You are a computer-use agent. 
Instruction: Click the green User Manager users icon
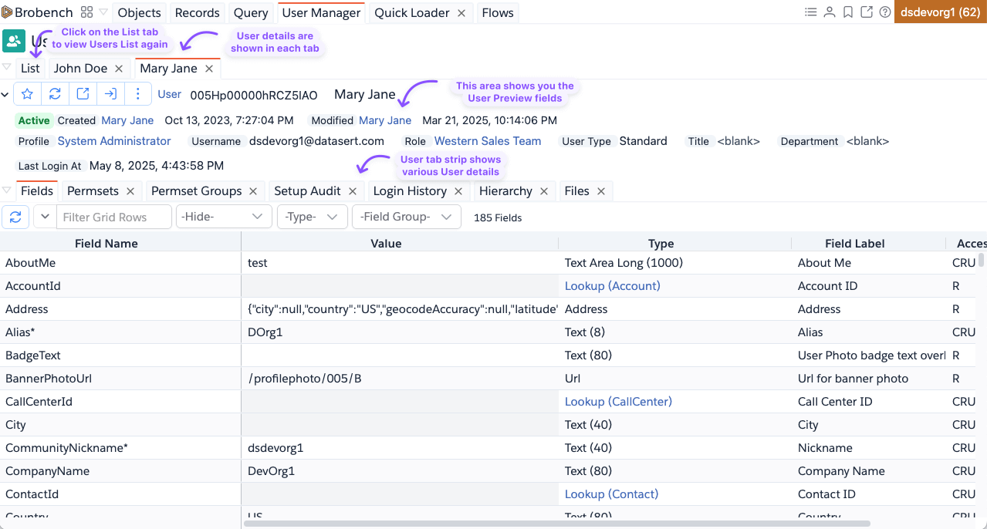[14, 41]
